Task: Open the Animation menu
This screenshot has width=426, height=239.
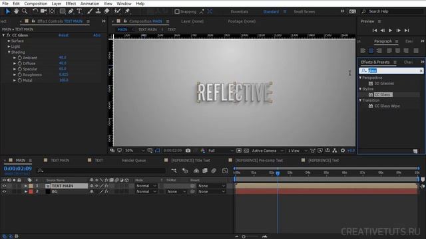Action: coord(90,3)
